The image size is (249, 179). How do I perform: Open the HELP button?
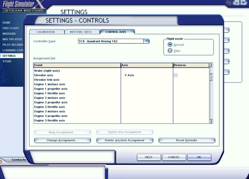(149, 157)
